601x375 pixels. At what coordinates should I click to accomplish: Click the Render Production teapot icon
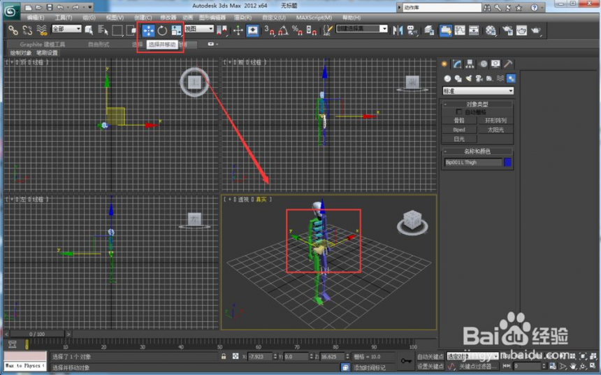pos(535,30)
